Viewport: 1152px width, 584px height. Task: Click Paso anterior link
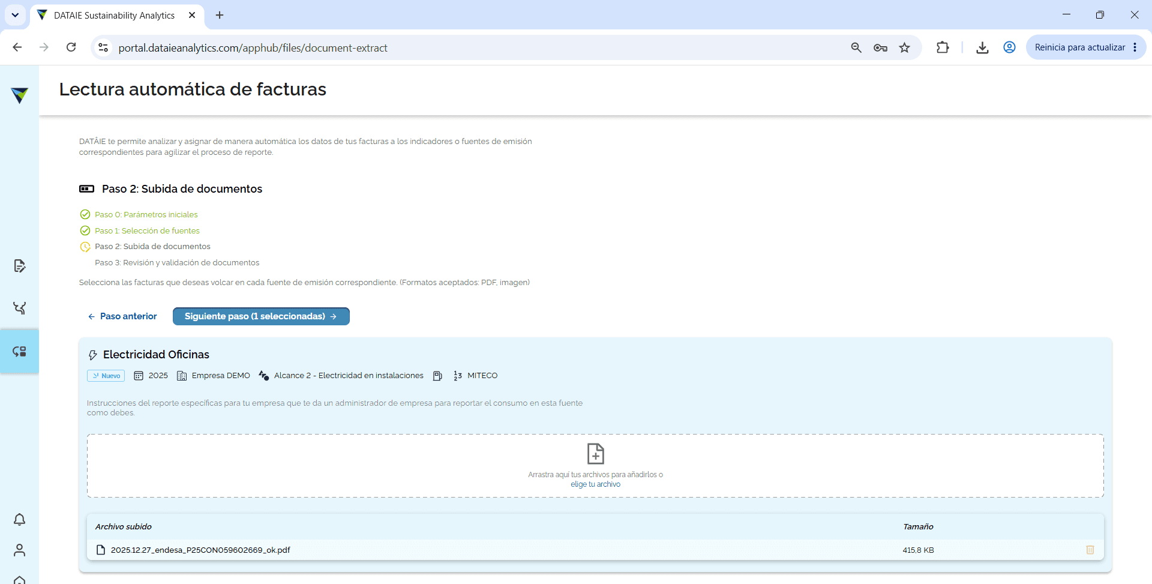tap(122, 316)
